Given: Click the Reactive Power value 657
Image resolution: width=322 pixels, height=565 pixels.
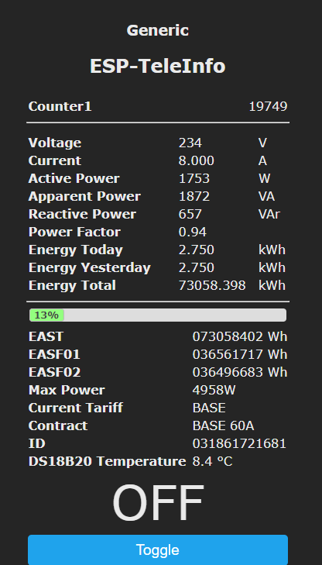Looking at the screenshot, I should click(x=190, y=215).
